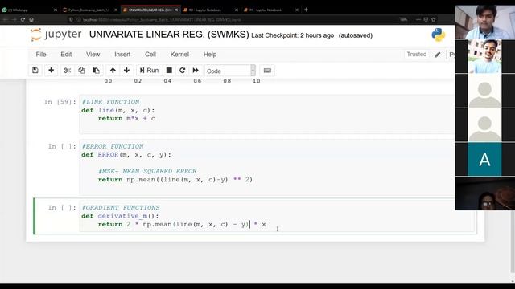Bookmark this page with the star icon

point(434,19)
